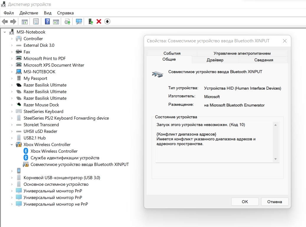
Task: Collapse the MSI-Notebook root node
Action: point(5,32)
